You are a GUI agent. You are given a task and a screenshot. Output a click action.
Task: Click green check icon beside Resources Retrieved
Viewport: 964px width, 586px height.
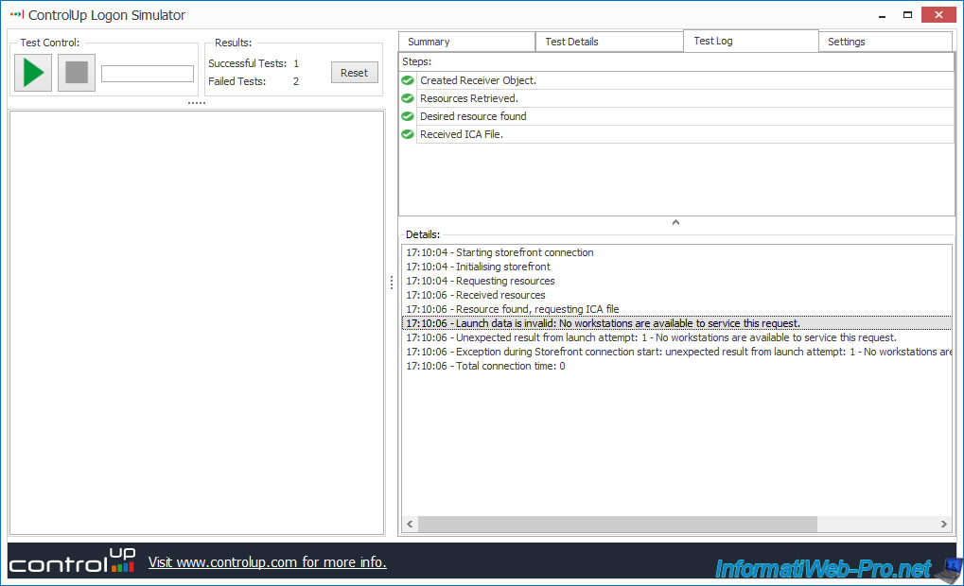coord(408,98)
